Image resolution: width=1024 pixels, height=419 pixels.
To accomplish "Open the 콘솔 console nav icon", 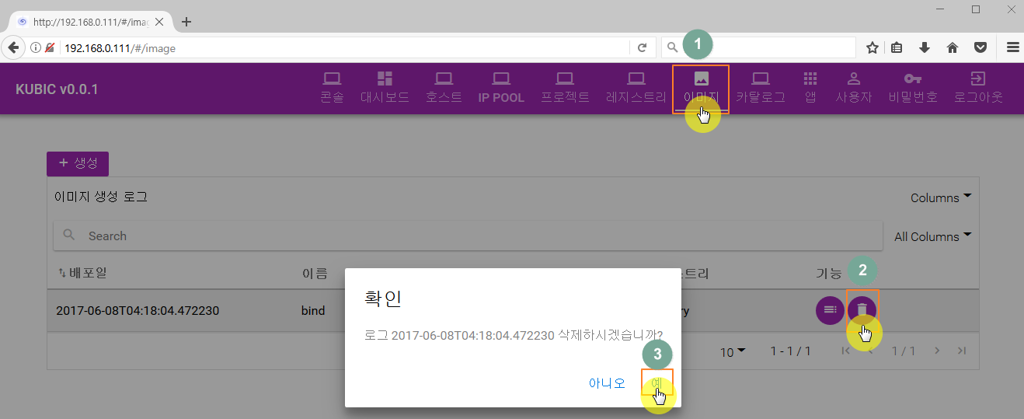I will pos(333,79).
